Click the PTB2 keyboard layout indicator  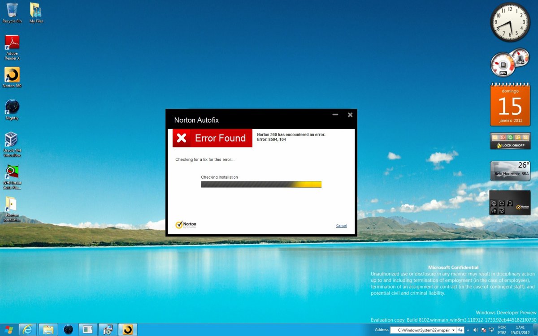[502, 333]
